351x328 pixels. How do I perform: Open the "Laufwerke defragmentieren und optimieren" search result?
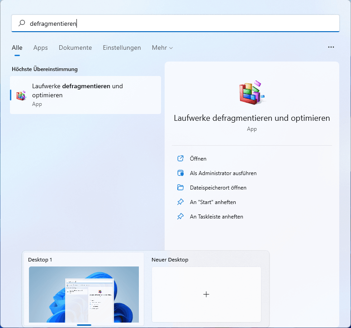[x=86, y=95]
